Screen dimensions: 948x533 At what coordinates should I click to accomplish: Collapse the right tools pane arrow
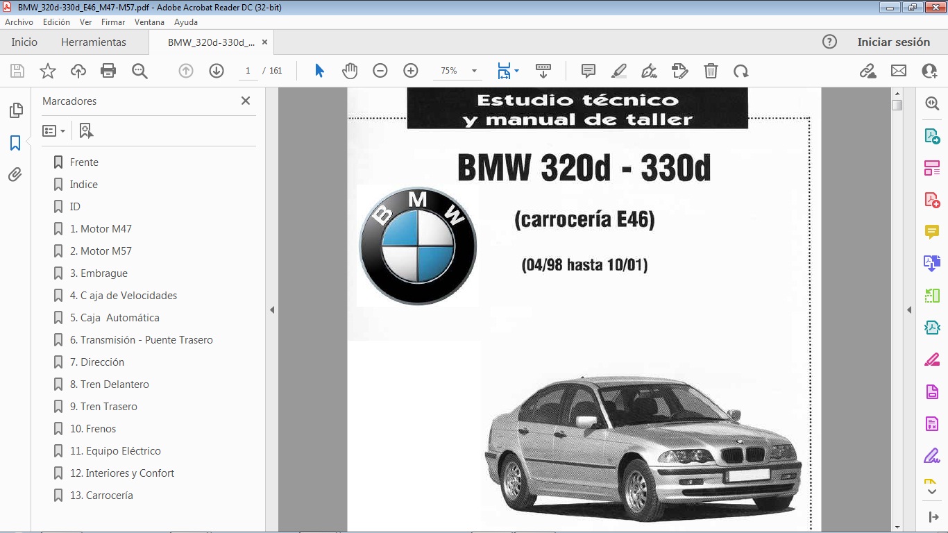click(908, 311)
